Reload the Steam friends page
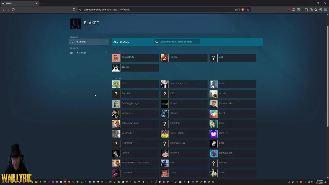 click(13, 10)
